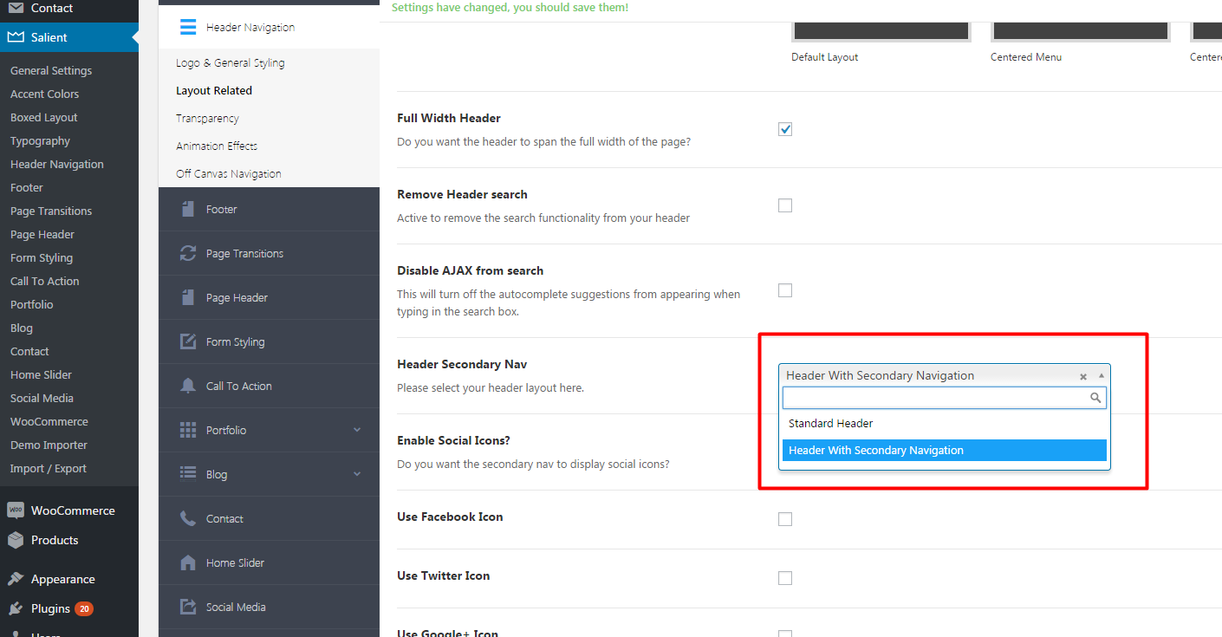Image resolution: width=1222 pixels, height=637 pixels.
Task: Uncheck the Full Width Header checkbox
Action: point(785,129)
